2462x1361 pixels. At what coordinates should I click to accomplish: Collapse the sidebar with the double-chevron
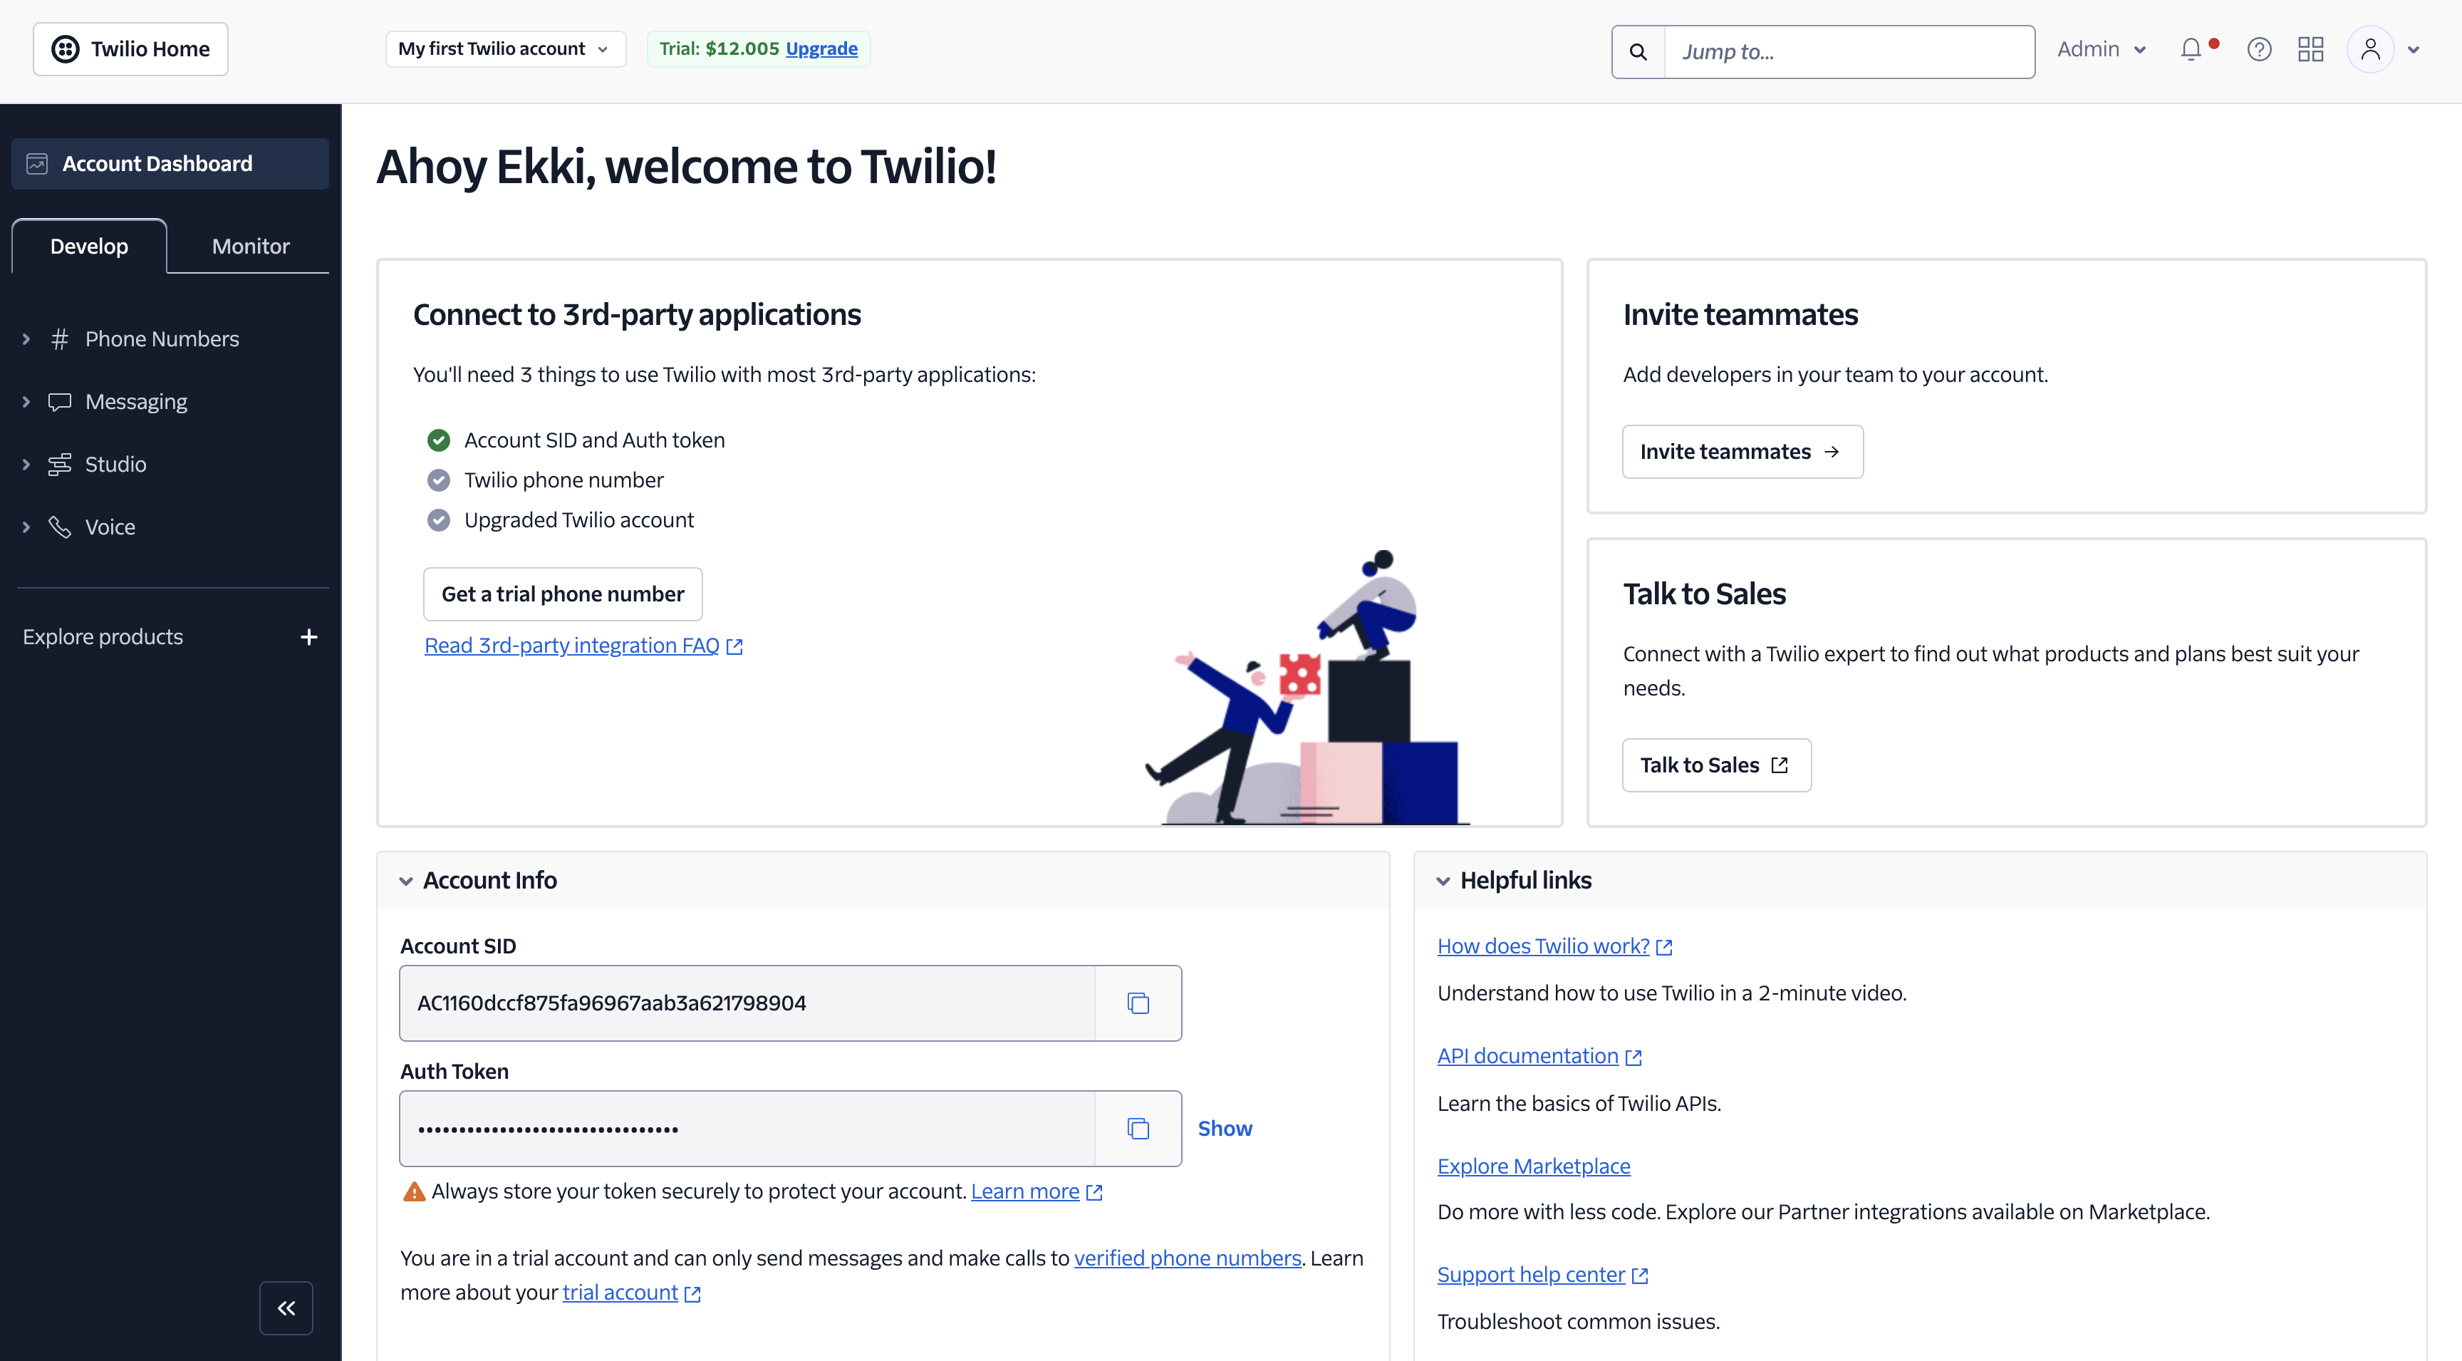[x=286, y=1307]
